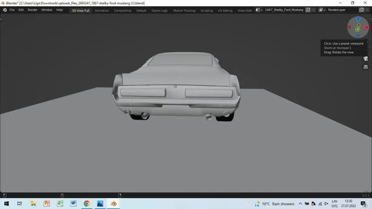Delete the scene with the X button
372x209 pixels.
313,10
